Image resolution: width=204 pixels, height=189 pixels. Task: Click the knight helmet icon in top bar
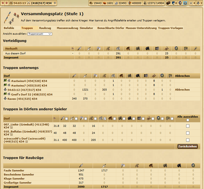[180, 3]
